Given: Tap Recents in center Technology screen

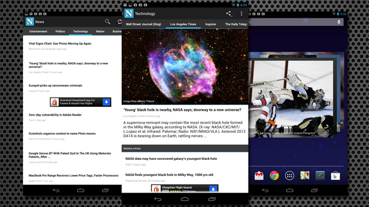Looking at the screenshot, I should pyautogui.click(x=212, y=200).
